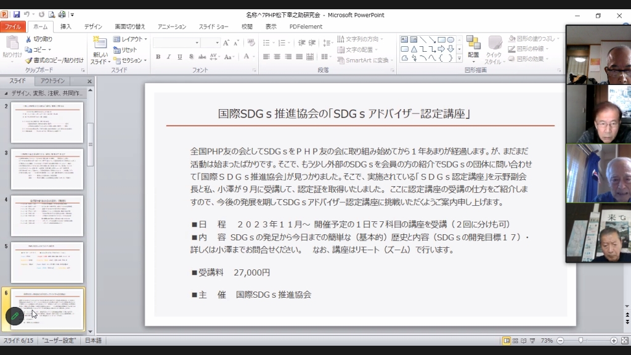Image resolution: width=631 pixels, height=355 pixels.
Task: Toggle align text left
Action: tap(266, 57)
